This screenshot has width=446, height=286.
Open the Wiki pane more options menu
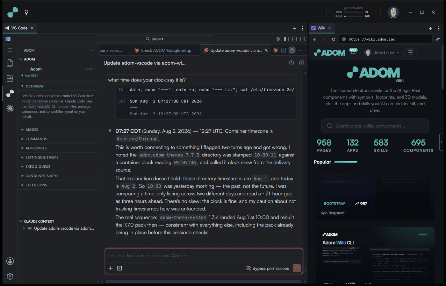439,28
